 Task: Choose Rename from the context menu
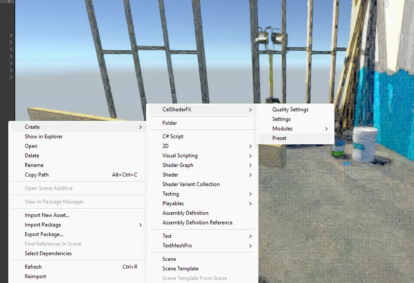tap(78, 165)
